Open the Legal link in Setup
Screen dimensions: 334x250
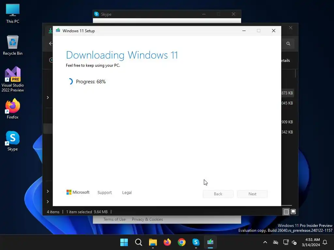coord(127,193)
